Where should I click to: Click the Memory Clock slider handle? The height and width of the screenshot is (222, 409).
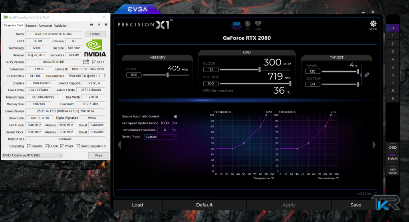point(167,75)
